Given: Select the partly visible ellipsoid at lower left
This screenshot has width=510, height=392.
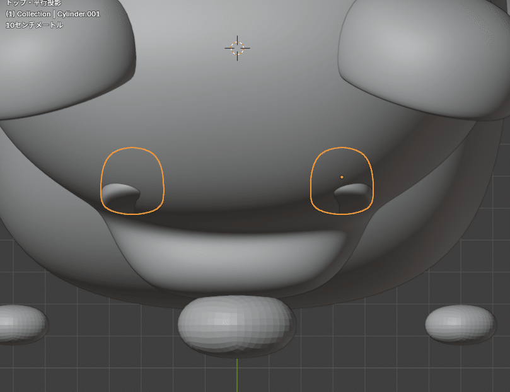Looking at the screenshot, I should point(23,324).
